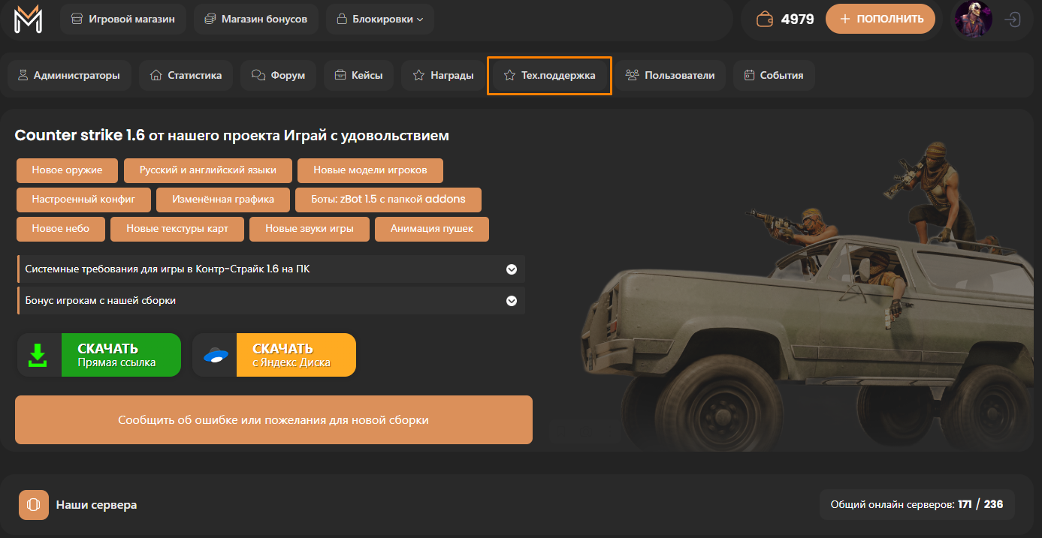Viewport: 1042px width, 538px height.
Task: Click the logout arrow icon
Action: [1013, 20]
